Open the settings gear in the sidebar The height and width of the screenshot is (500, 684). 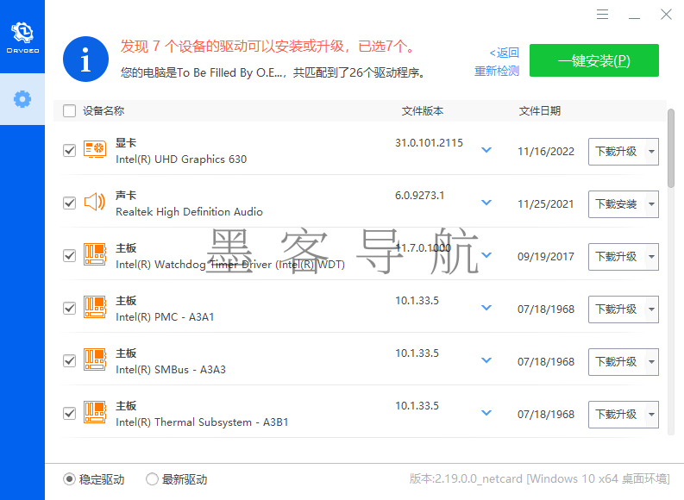(x=22, y=99)
